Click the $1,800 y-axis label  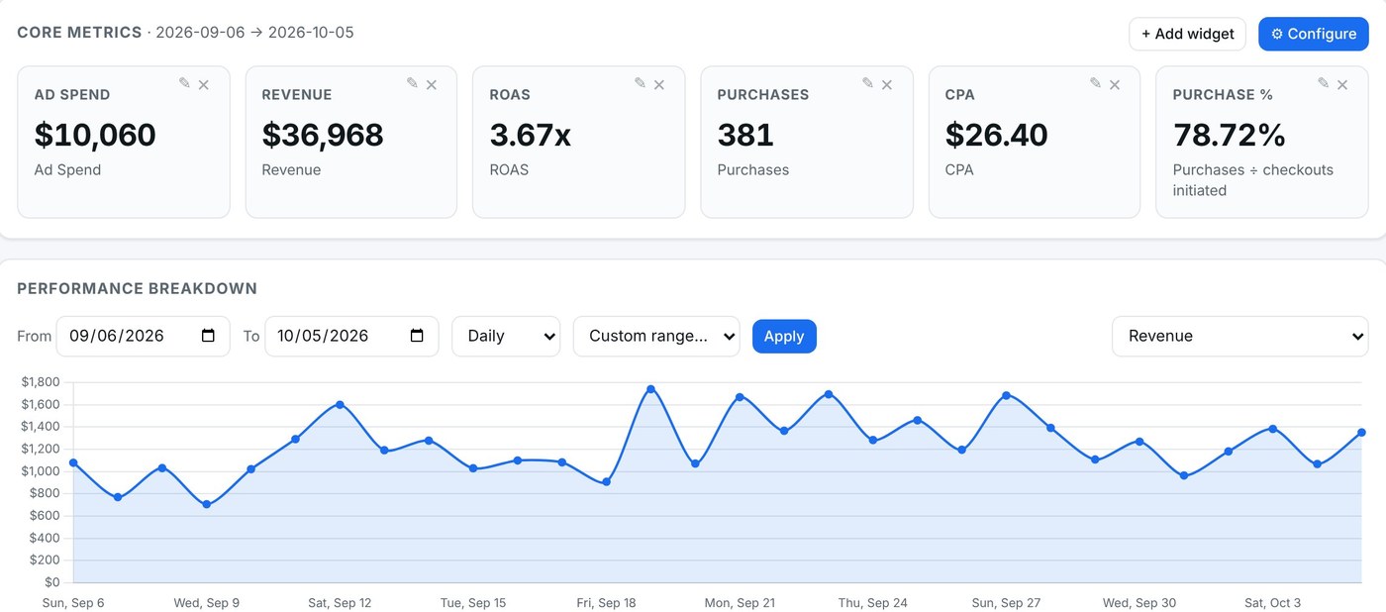tap(41, 382)
